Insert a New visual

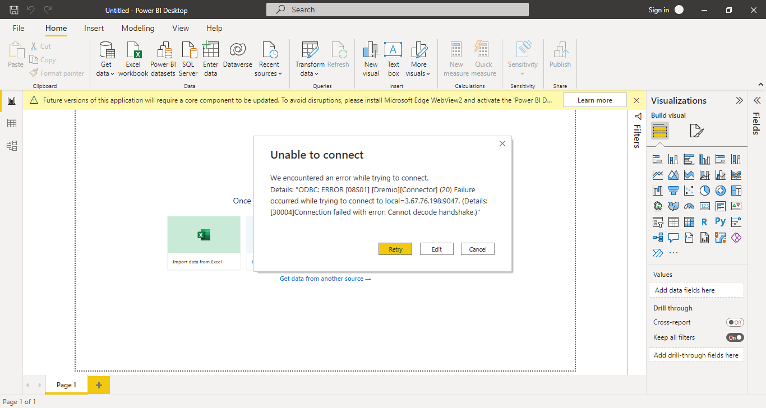(371, 59)
